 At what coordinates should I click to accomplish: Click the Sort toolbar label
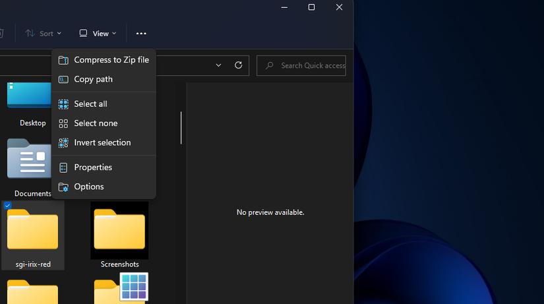coord(46,34)
